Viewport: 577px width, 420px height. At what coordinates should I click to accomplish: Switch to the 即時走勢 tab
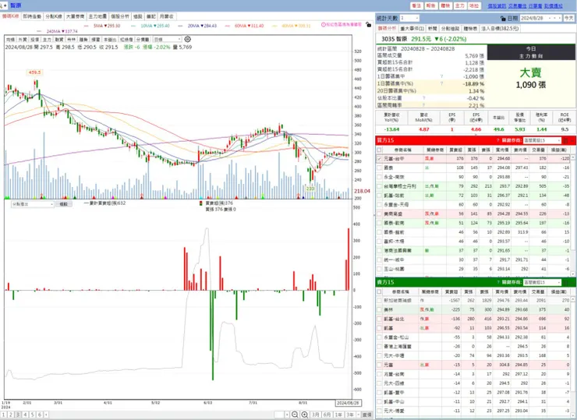click(x=32, y=16)
